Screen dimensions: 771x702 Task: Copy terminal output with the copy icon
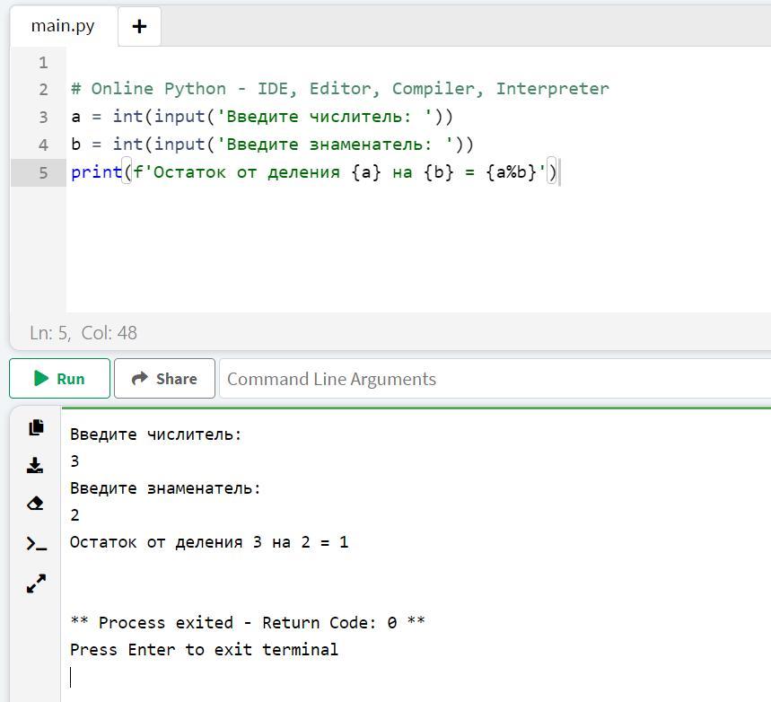[36, 427]
